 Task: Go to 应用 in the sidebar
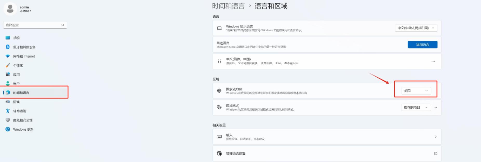[x=16, y=75]
